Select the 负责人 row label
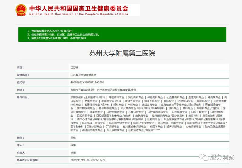Image resolution: width=242 pixels, height=168 pixels. (21, 153)
